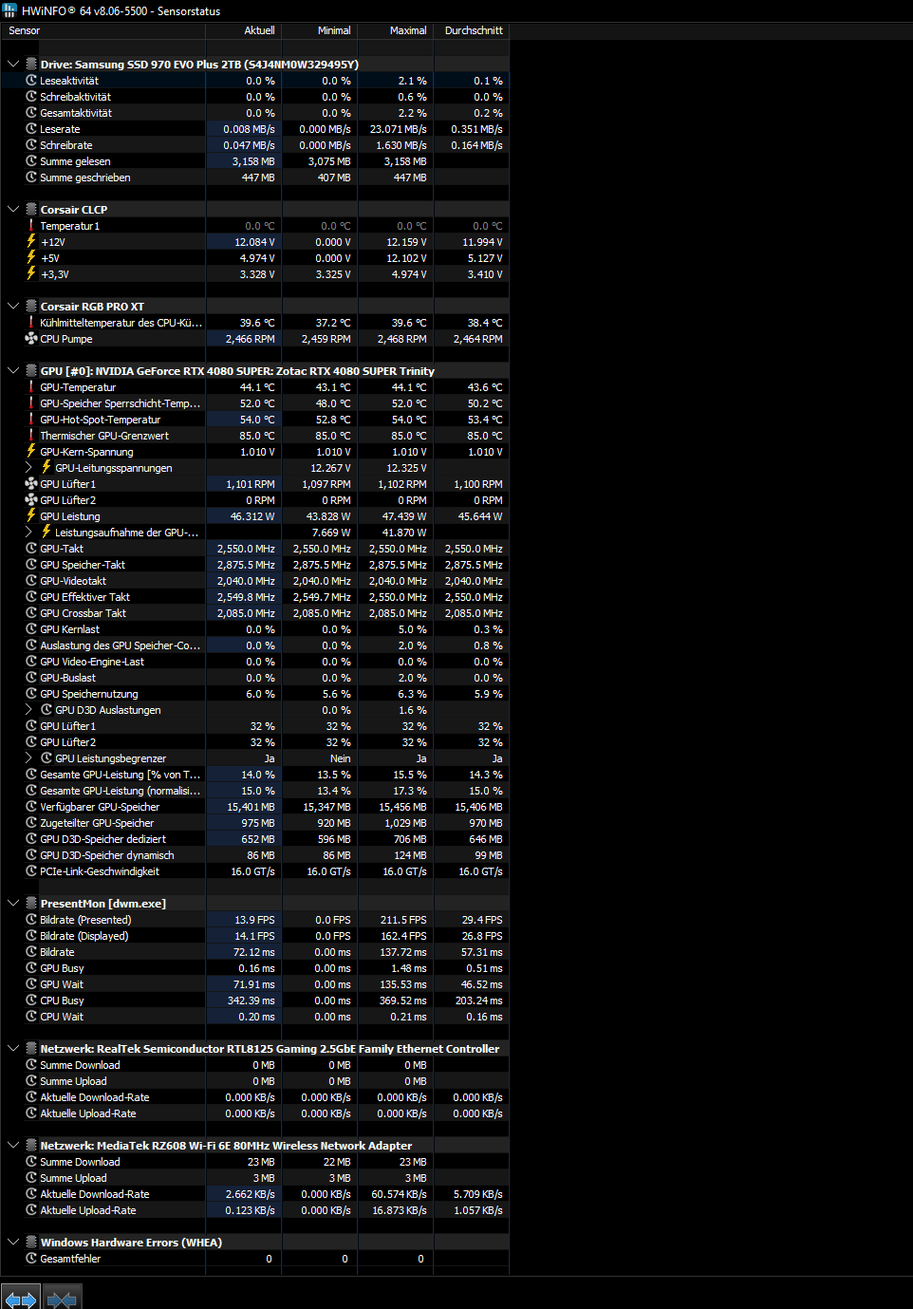Click the clock icon beside Leseaktivität

pos(31,81)
